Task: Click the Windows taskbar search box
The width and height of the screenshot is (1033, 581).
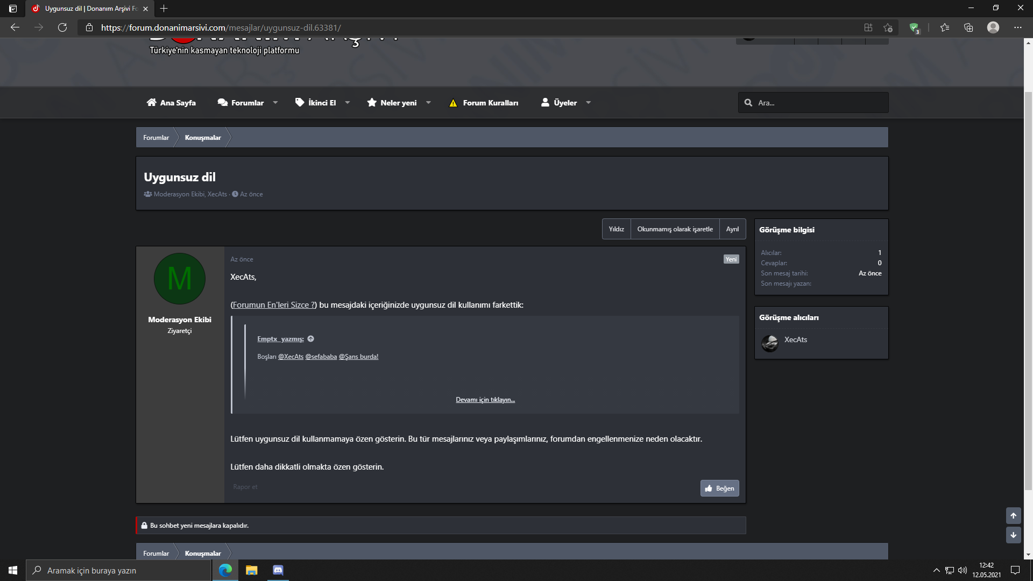Action: click(x=118, y=570)
